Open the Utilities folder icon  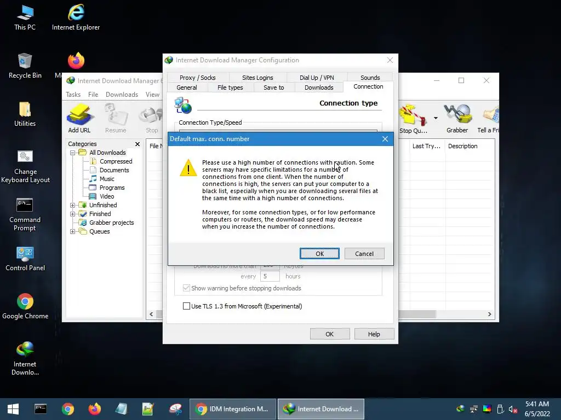tap(25, 114)
